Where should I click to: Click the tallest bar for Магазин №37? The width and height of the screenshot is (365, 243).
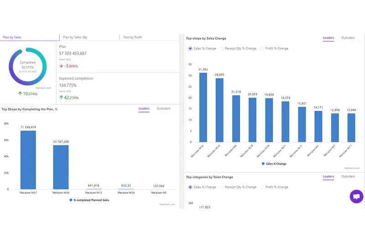(x=28, y=160)
